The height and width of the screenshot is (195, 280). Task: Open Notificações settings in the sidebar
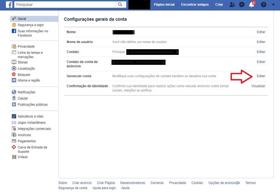26,92
